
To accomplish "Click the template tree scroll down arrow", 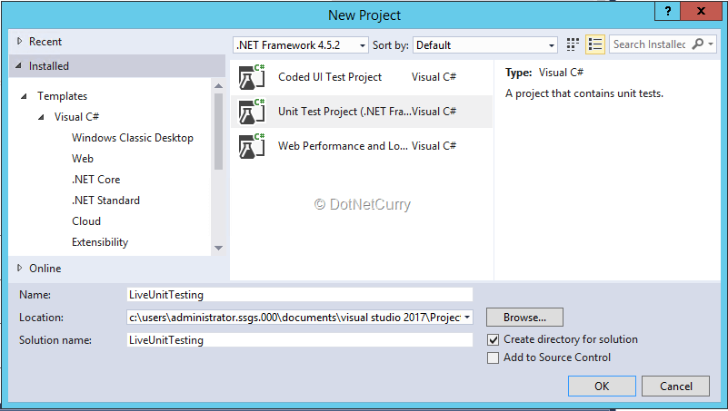I will pos(219,248).
